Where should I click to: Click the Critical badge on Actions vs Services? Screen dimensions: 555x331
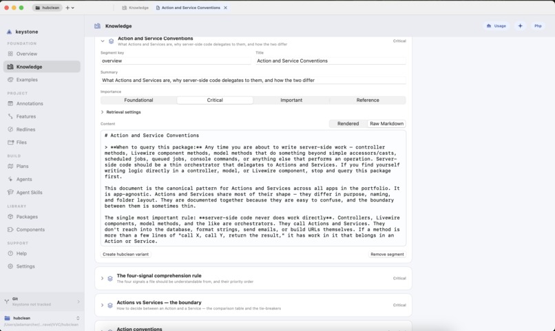coord(399,305)
